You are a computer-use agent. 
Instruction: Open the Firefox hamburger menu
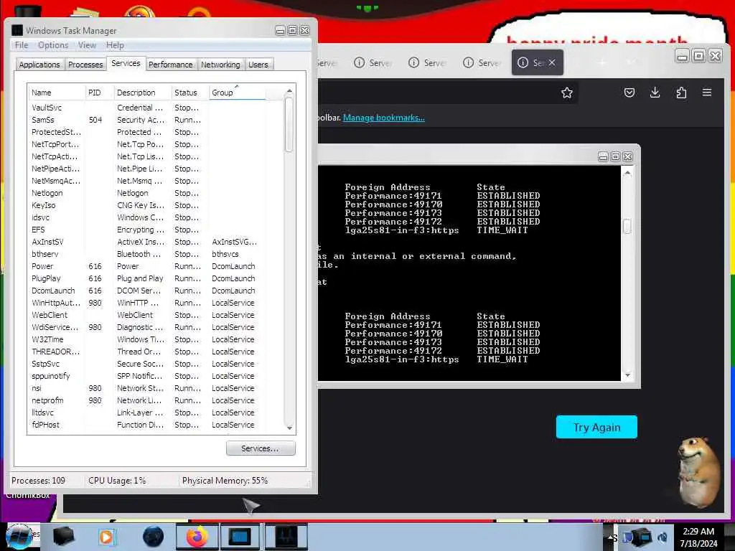pos(707,93)
